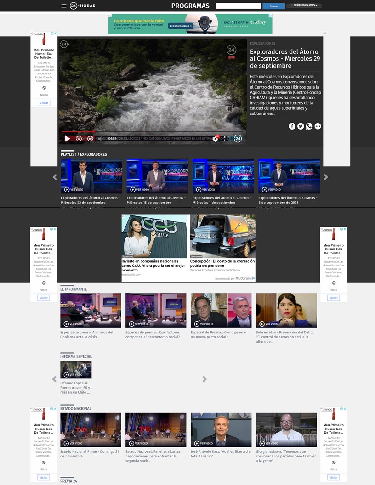Click Visitar in the top-left Natura ad
375x485 pixels.
click(x=44, y=103)
